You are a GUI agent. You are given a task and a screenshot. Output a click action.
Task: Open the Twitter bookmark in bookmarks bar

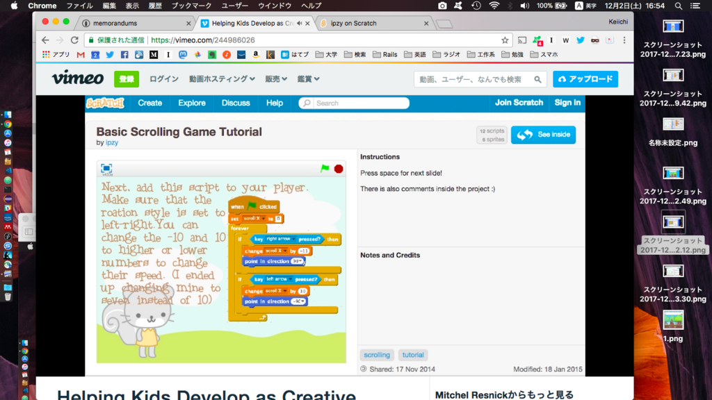[x=110, y=54]
